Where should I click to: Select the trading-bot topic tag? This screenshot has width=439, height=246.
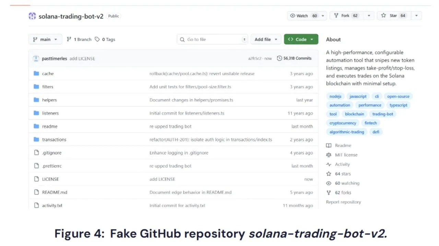(x=382, y=114)
